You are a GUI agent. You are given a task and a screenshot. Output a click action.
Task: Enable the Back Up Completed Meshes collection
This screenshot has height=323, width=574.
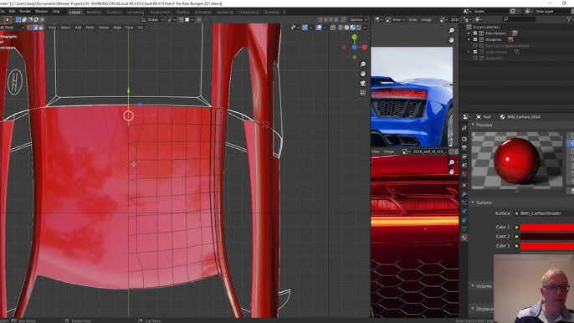pyautogui.click(x=475, y=46)
